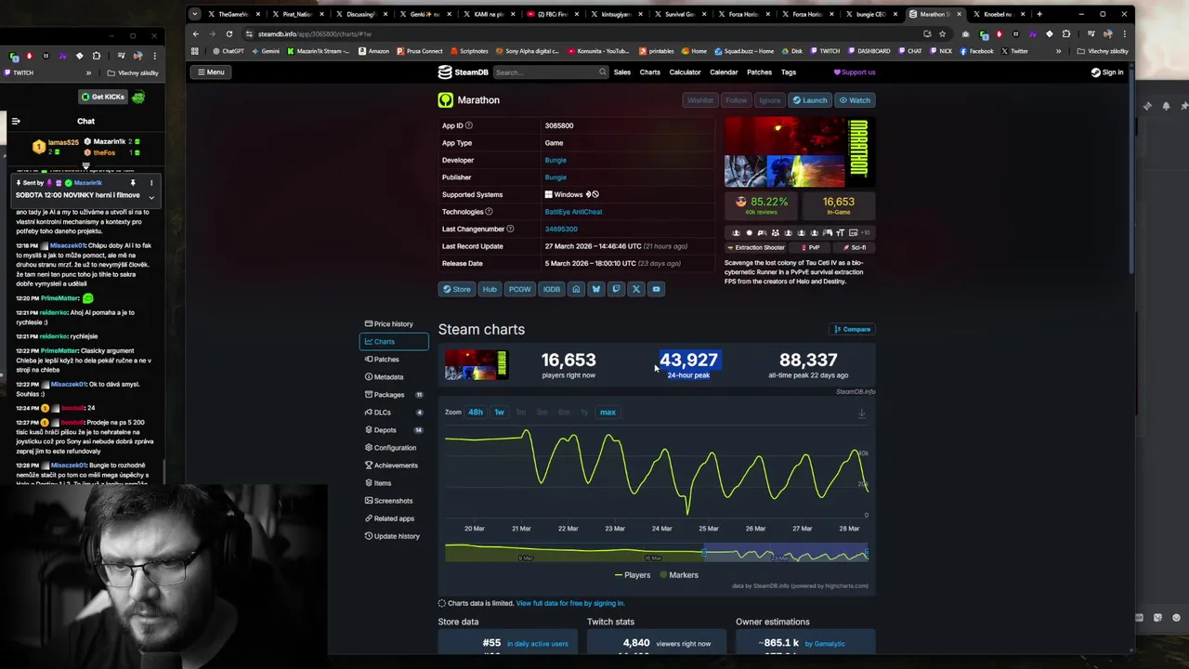Reload page with browser refresh icon
1189x669 pixels.
tap(229, 33)
